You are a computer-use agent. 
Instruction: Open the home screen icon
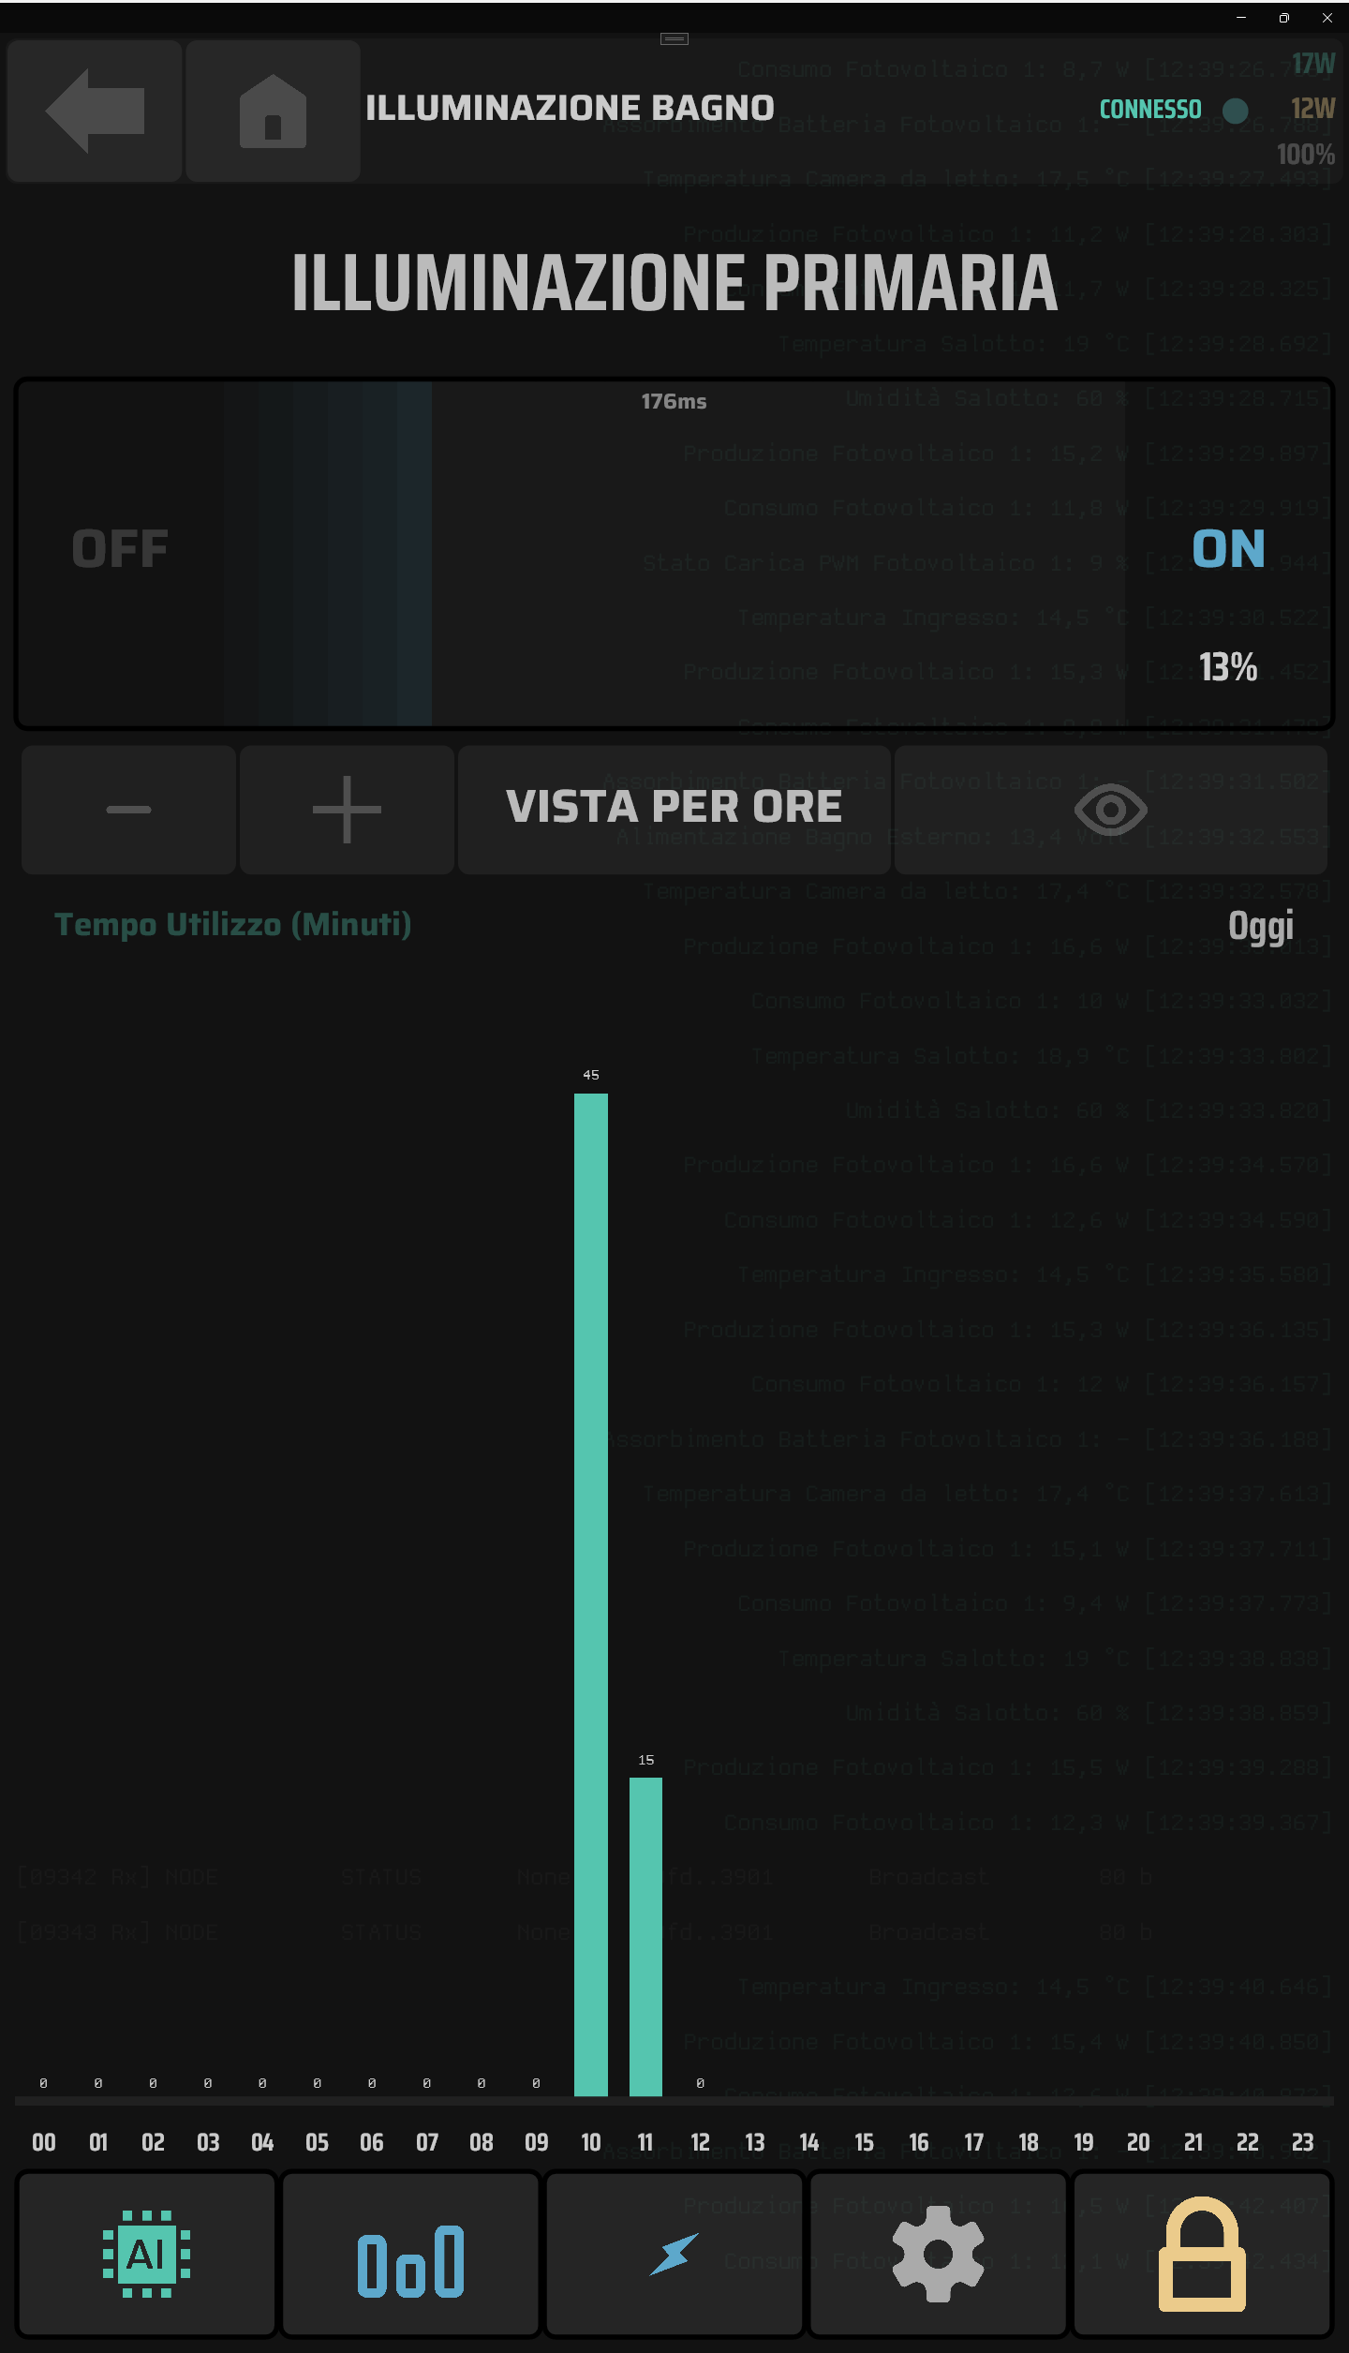click(x=273, y=111)
